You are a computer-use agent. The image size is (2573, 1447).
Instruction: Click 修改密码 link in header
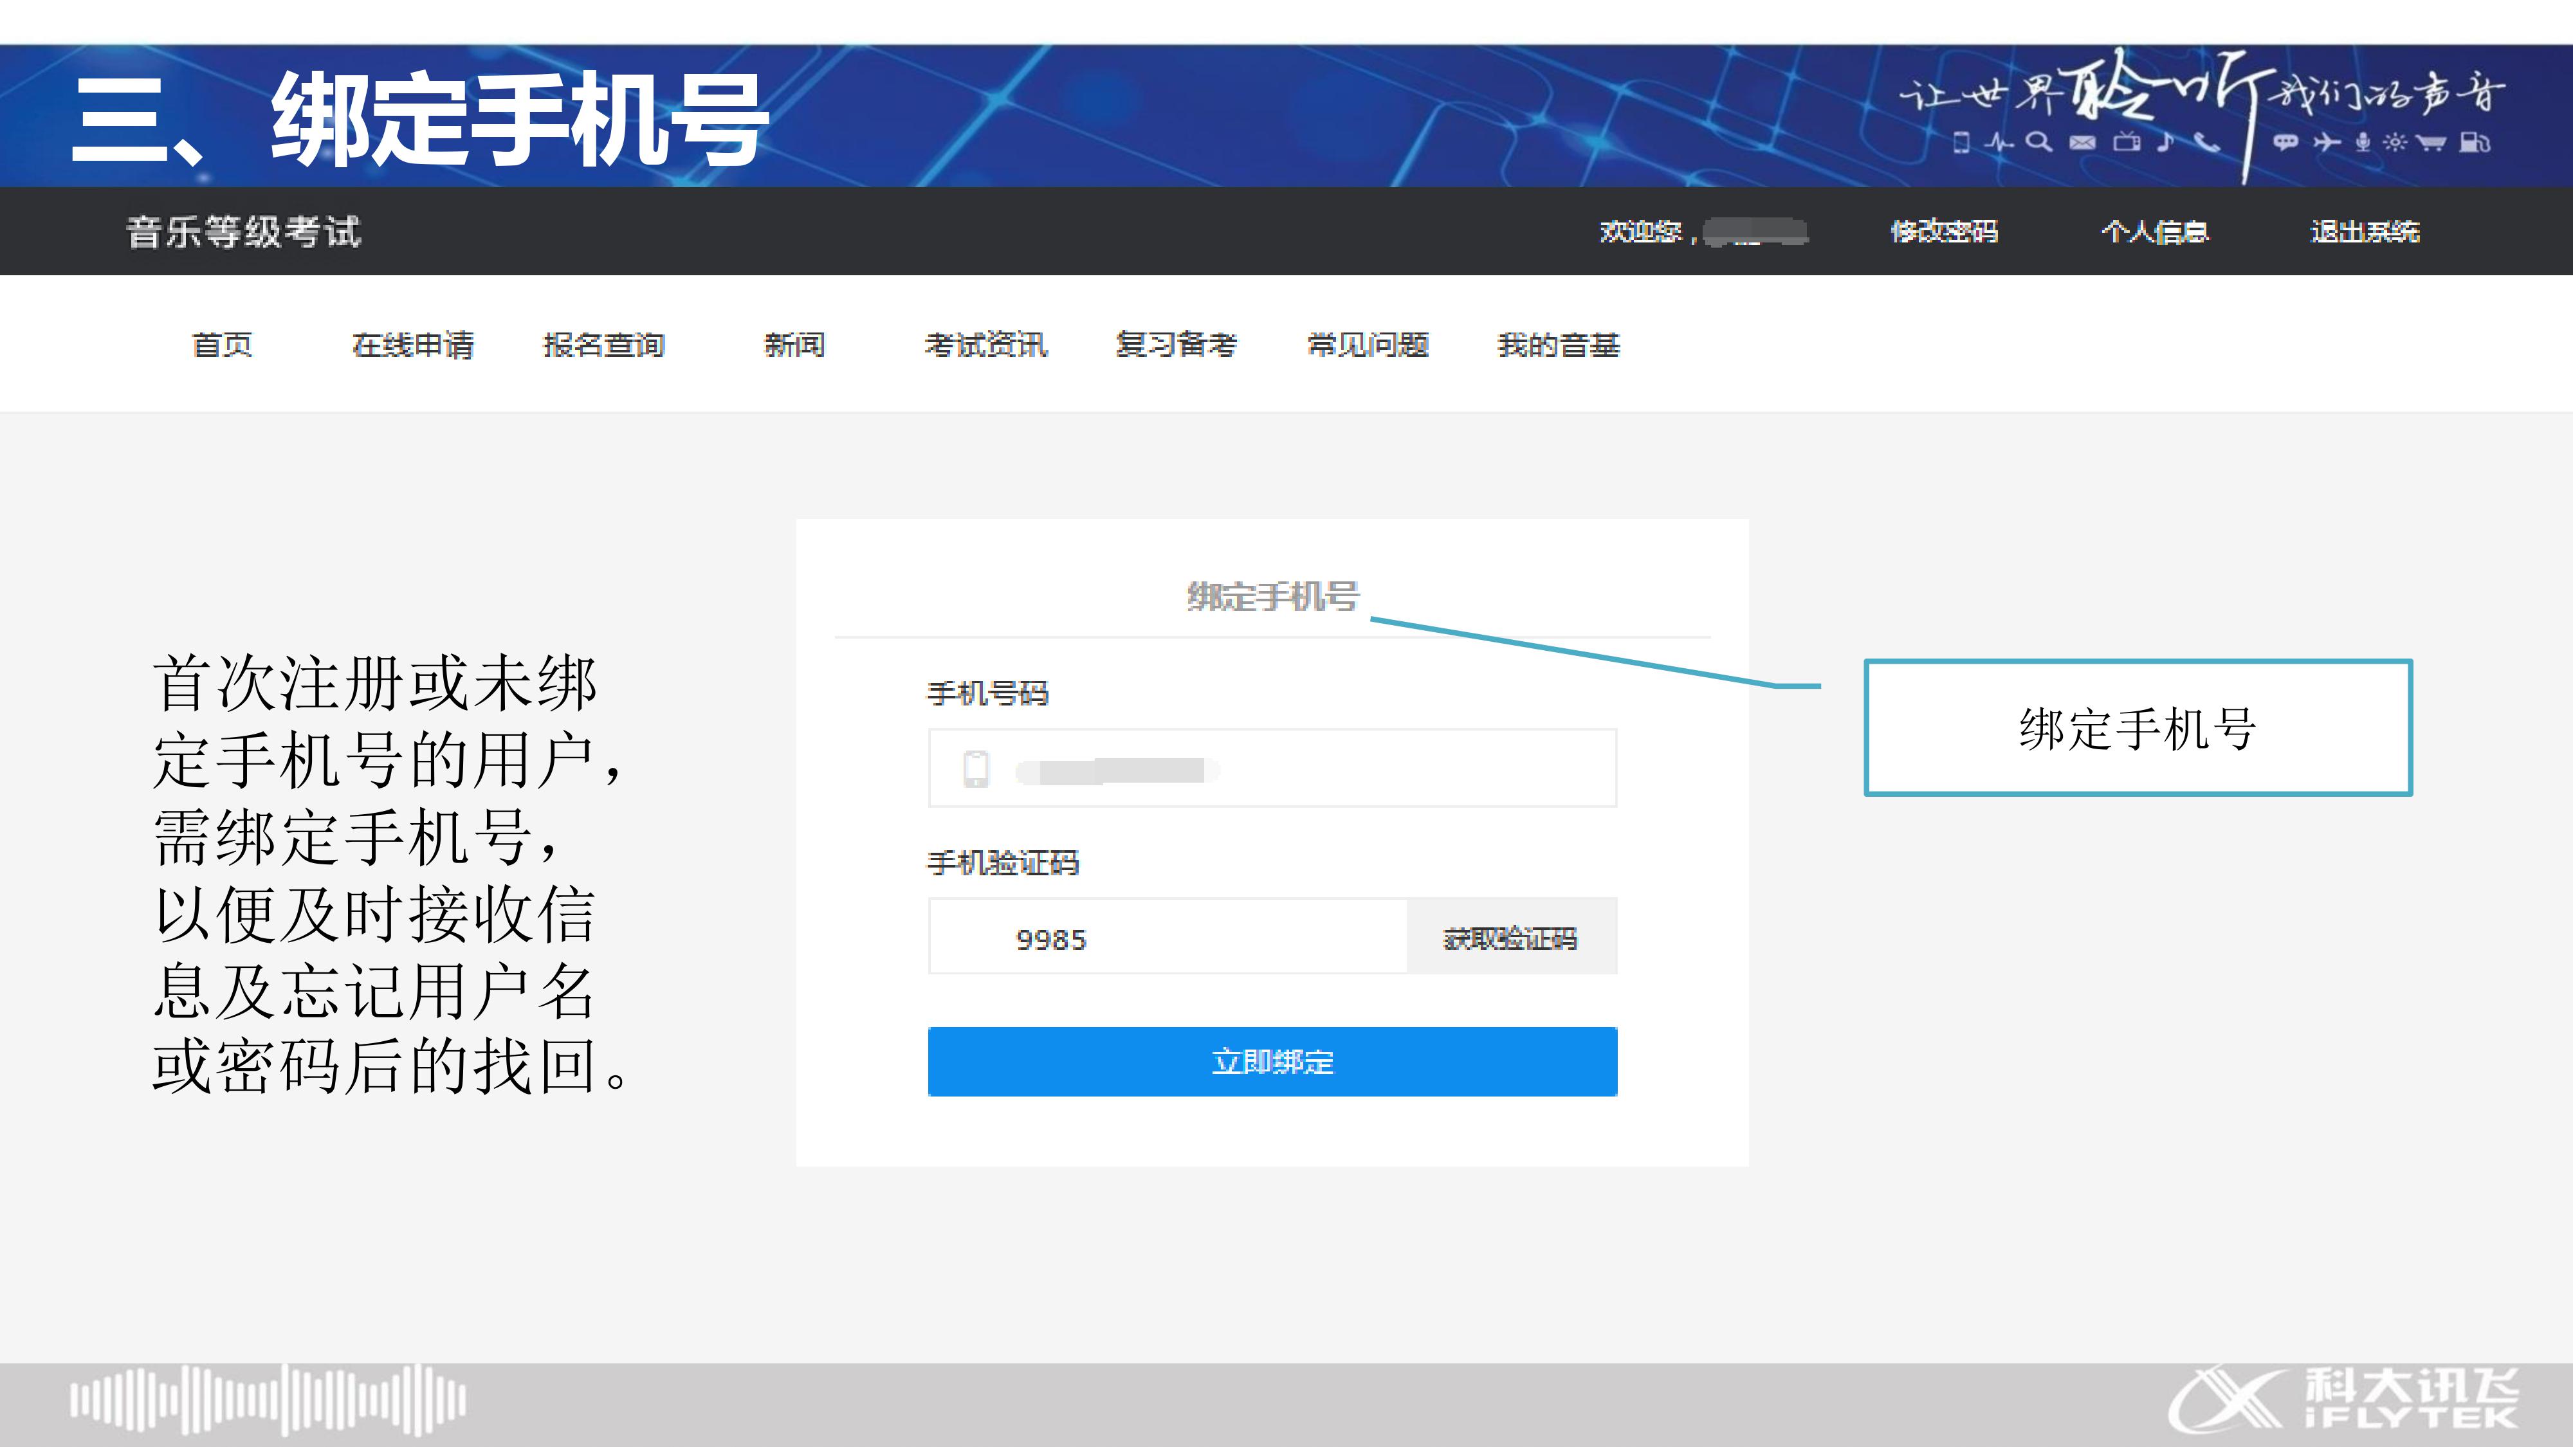[1944, 232]
